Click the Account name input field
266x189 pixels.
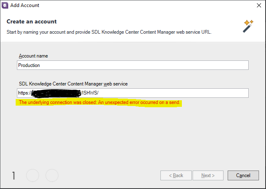click(133, 65)
